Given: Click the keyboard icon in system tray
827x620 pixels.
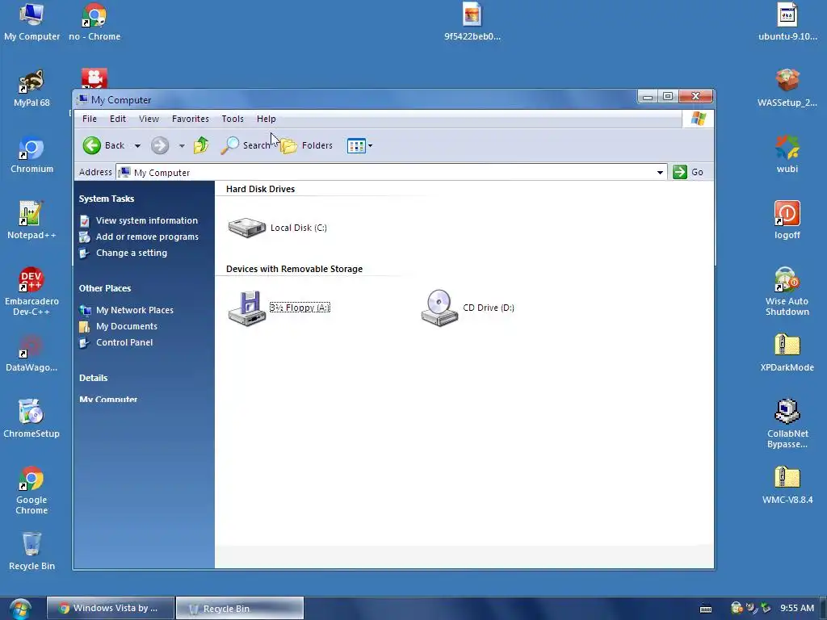Looking at the screenshot, I should click(x=705, y=609).
